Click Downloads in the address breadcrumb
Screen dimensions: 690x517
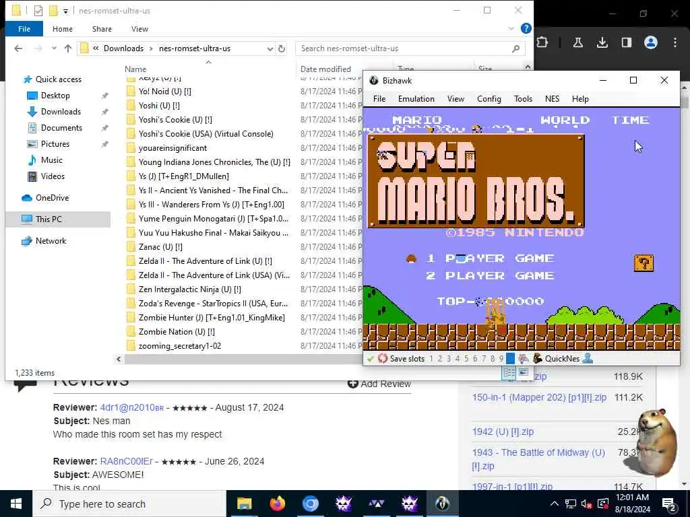tap(124, 48)
